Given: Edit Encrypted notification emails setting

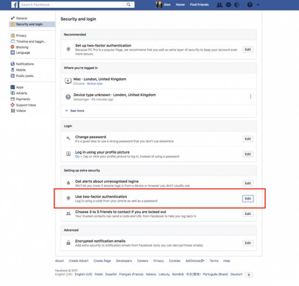Looking at the screenshot, I should [x=247, y=243].
